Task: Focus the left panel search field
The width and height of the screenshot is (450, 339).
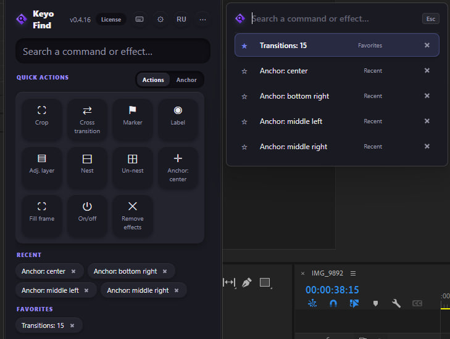Action: pyautogui.click(x=113, y=52)
